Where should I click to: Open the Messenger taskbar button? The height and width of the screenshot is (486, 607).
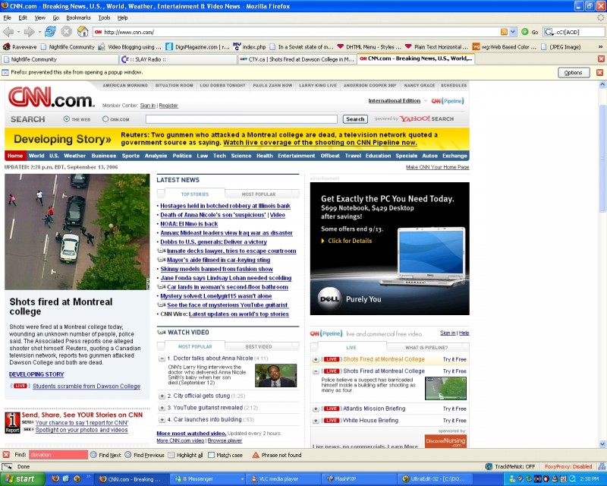[x=208, y=479]
